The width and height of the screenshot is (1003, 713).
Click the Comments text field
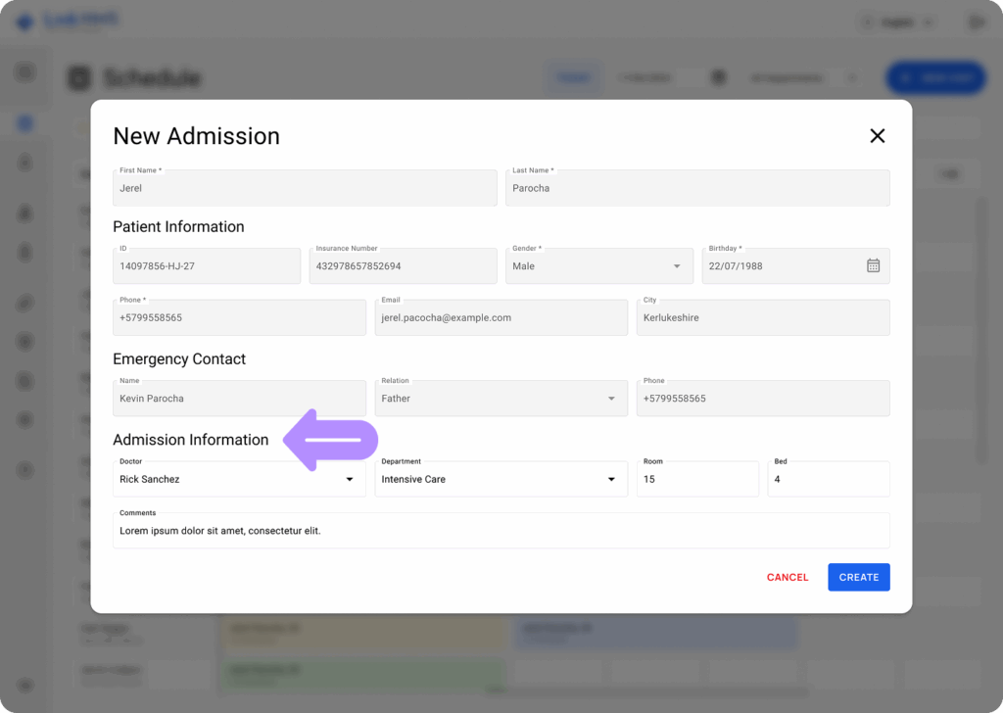coord(501,531)
